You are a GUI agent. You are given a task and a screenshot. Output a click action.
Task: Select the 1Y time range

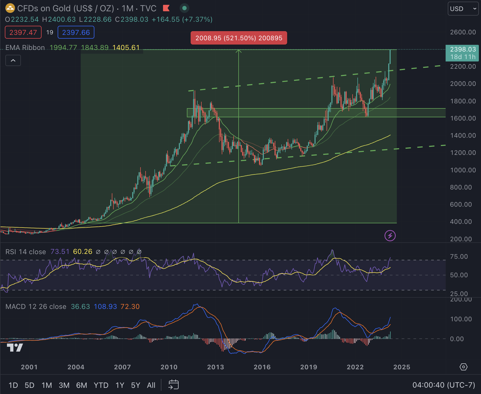(120, 385)
